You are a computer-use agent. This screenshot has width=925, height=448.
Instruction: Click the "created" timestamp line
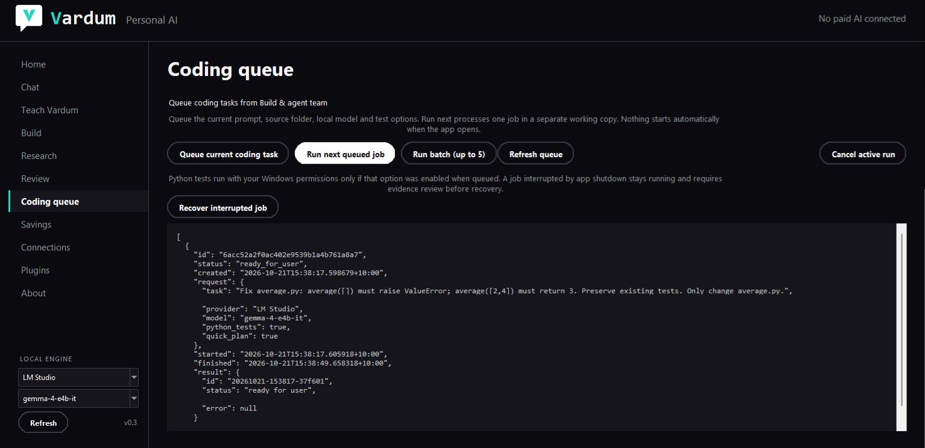point(290,273)
